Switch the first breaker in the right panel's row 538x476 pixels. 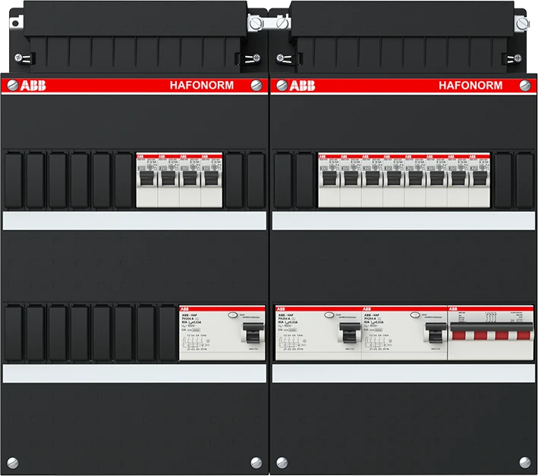pyautogui.click(x=329, y=180)
